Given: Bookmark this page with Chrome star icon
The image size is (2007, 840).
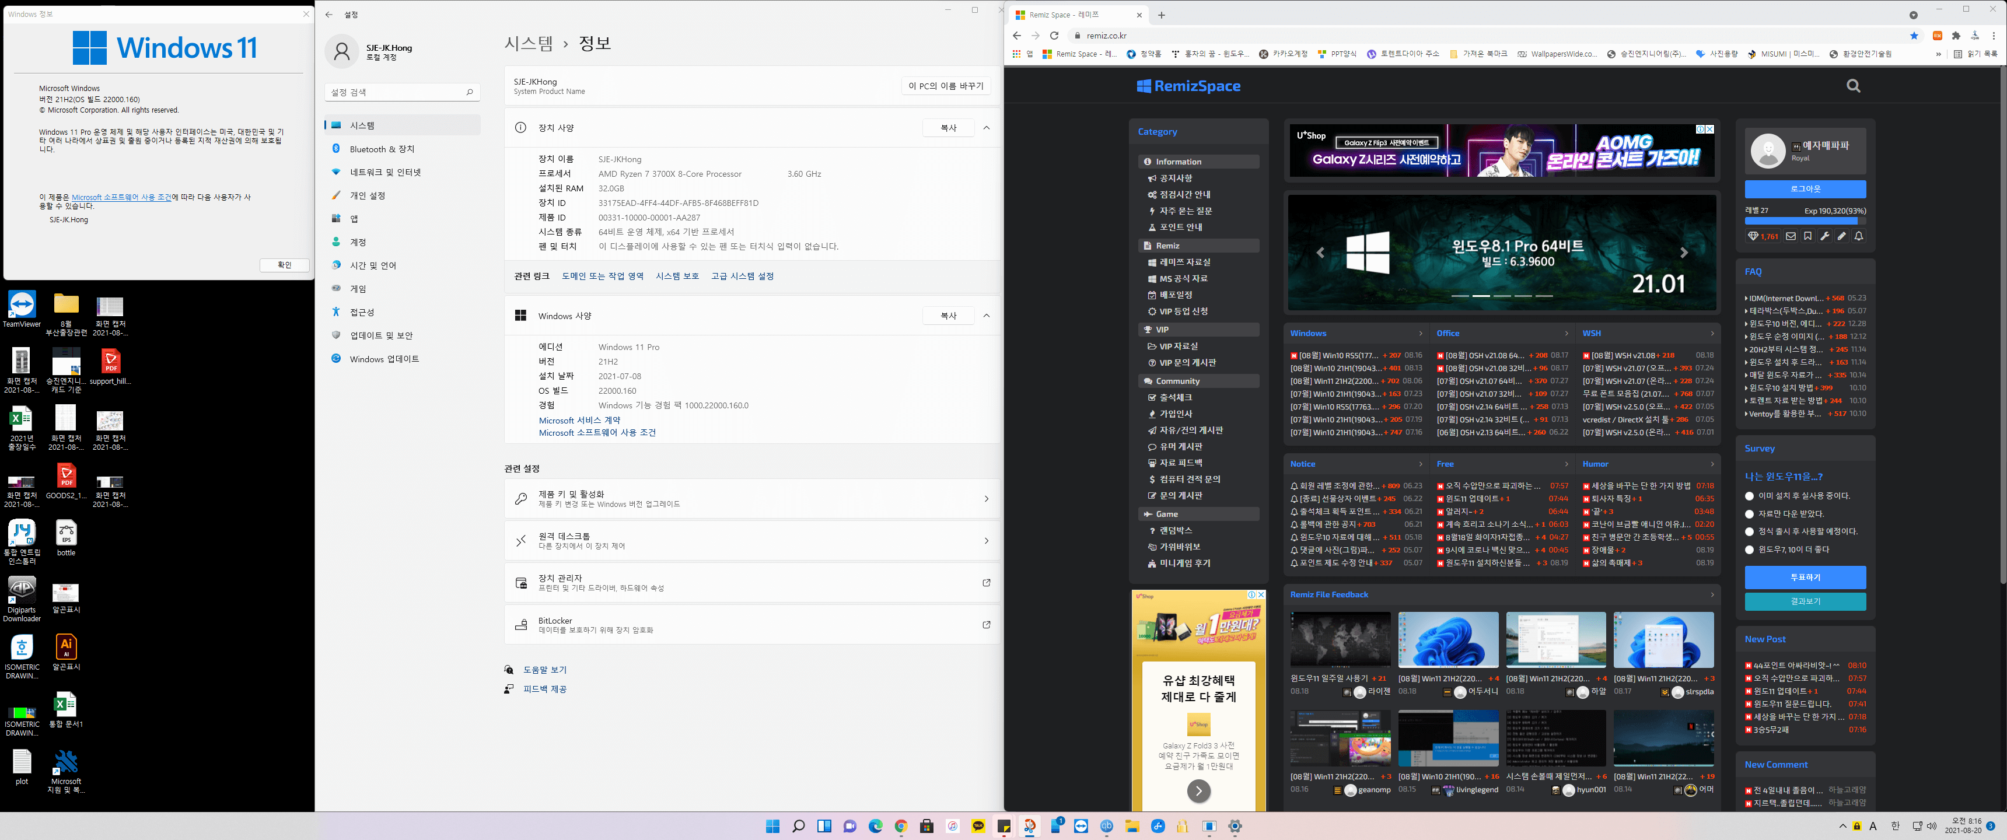Looking at the screenshot, I should pos(1914,36).
